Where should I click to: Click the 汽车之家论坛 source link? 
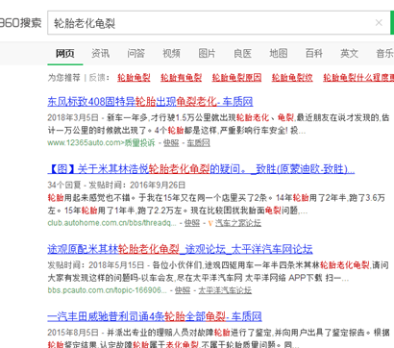[238, 223]
